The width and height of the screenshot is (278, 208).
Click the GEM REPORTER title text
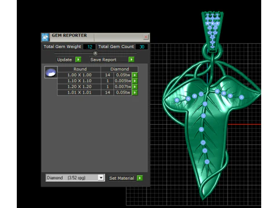[69, 35]
